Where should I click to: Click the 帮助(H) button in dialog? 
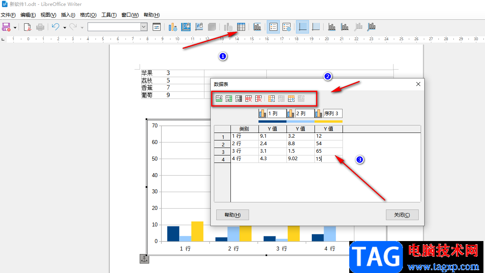click(x=232, y=215)
